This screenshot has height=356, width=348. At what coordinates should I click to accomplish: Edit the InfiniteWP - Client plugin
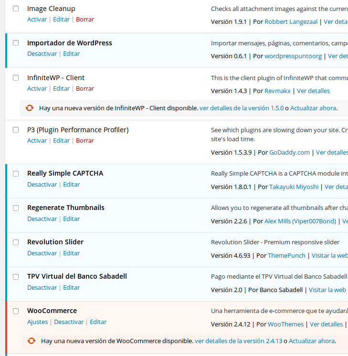point(61,89)
